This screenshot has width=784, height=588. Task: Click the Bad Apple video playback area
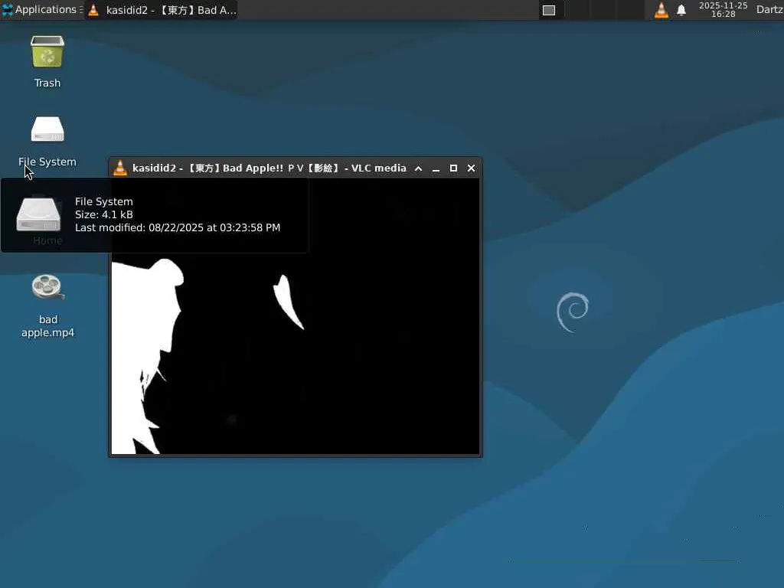point(295,316)
